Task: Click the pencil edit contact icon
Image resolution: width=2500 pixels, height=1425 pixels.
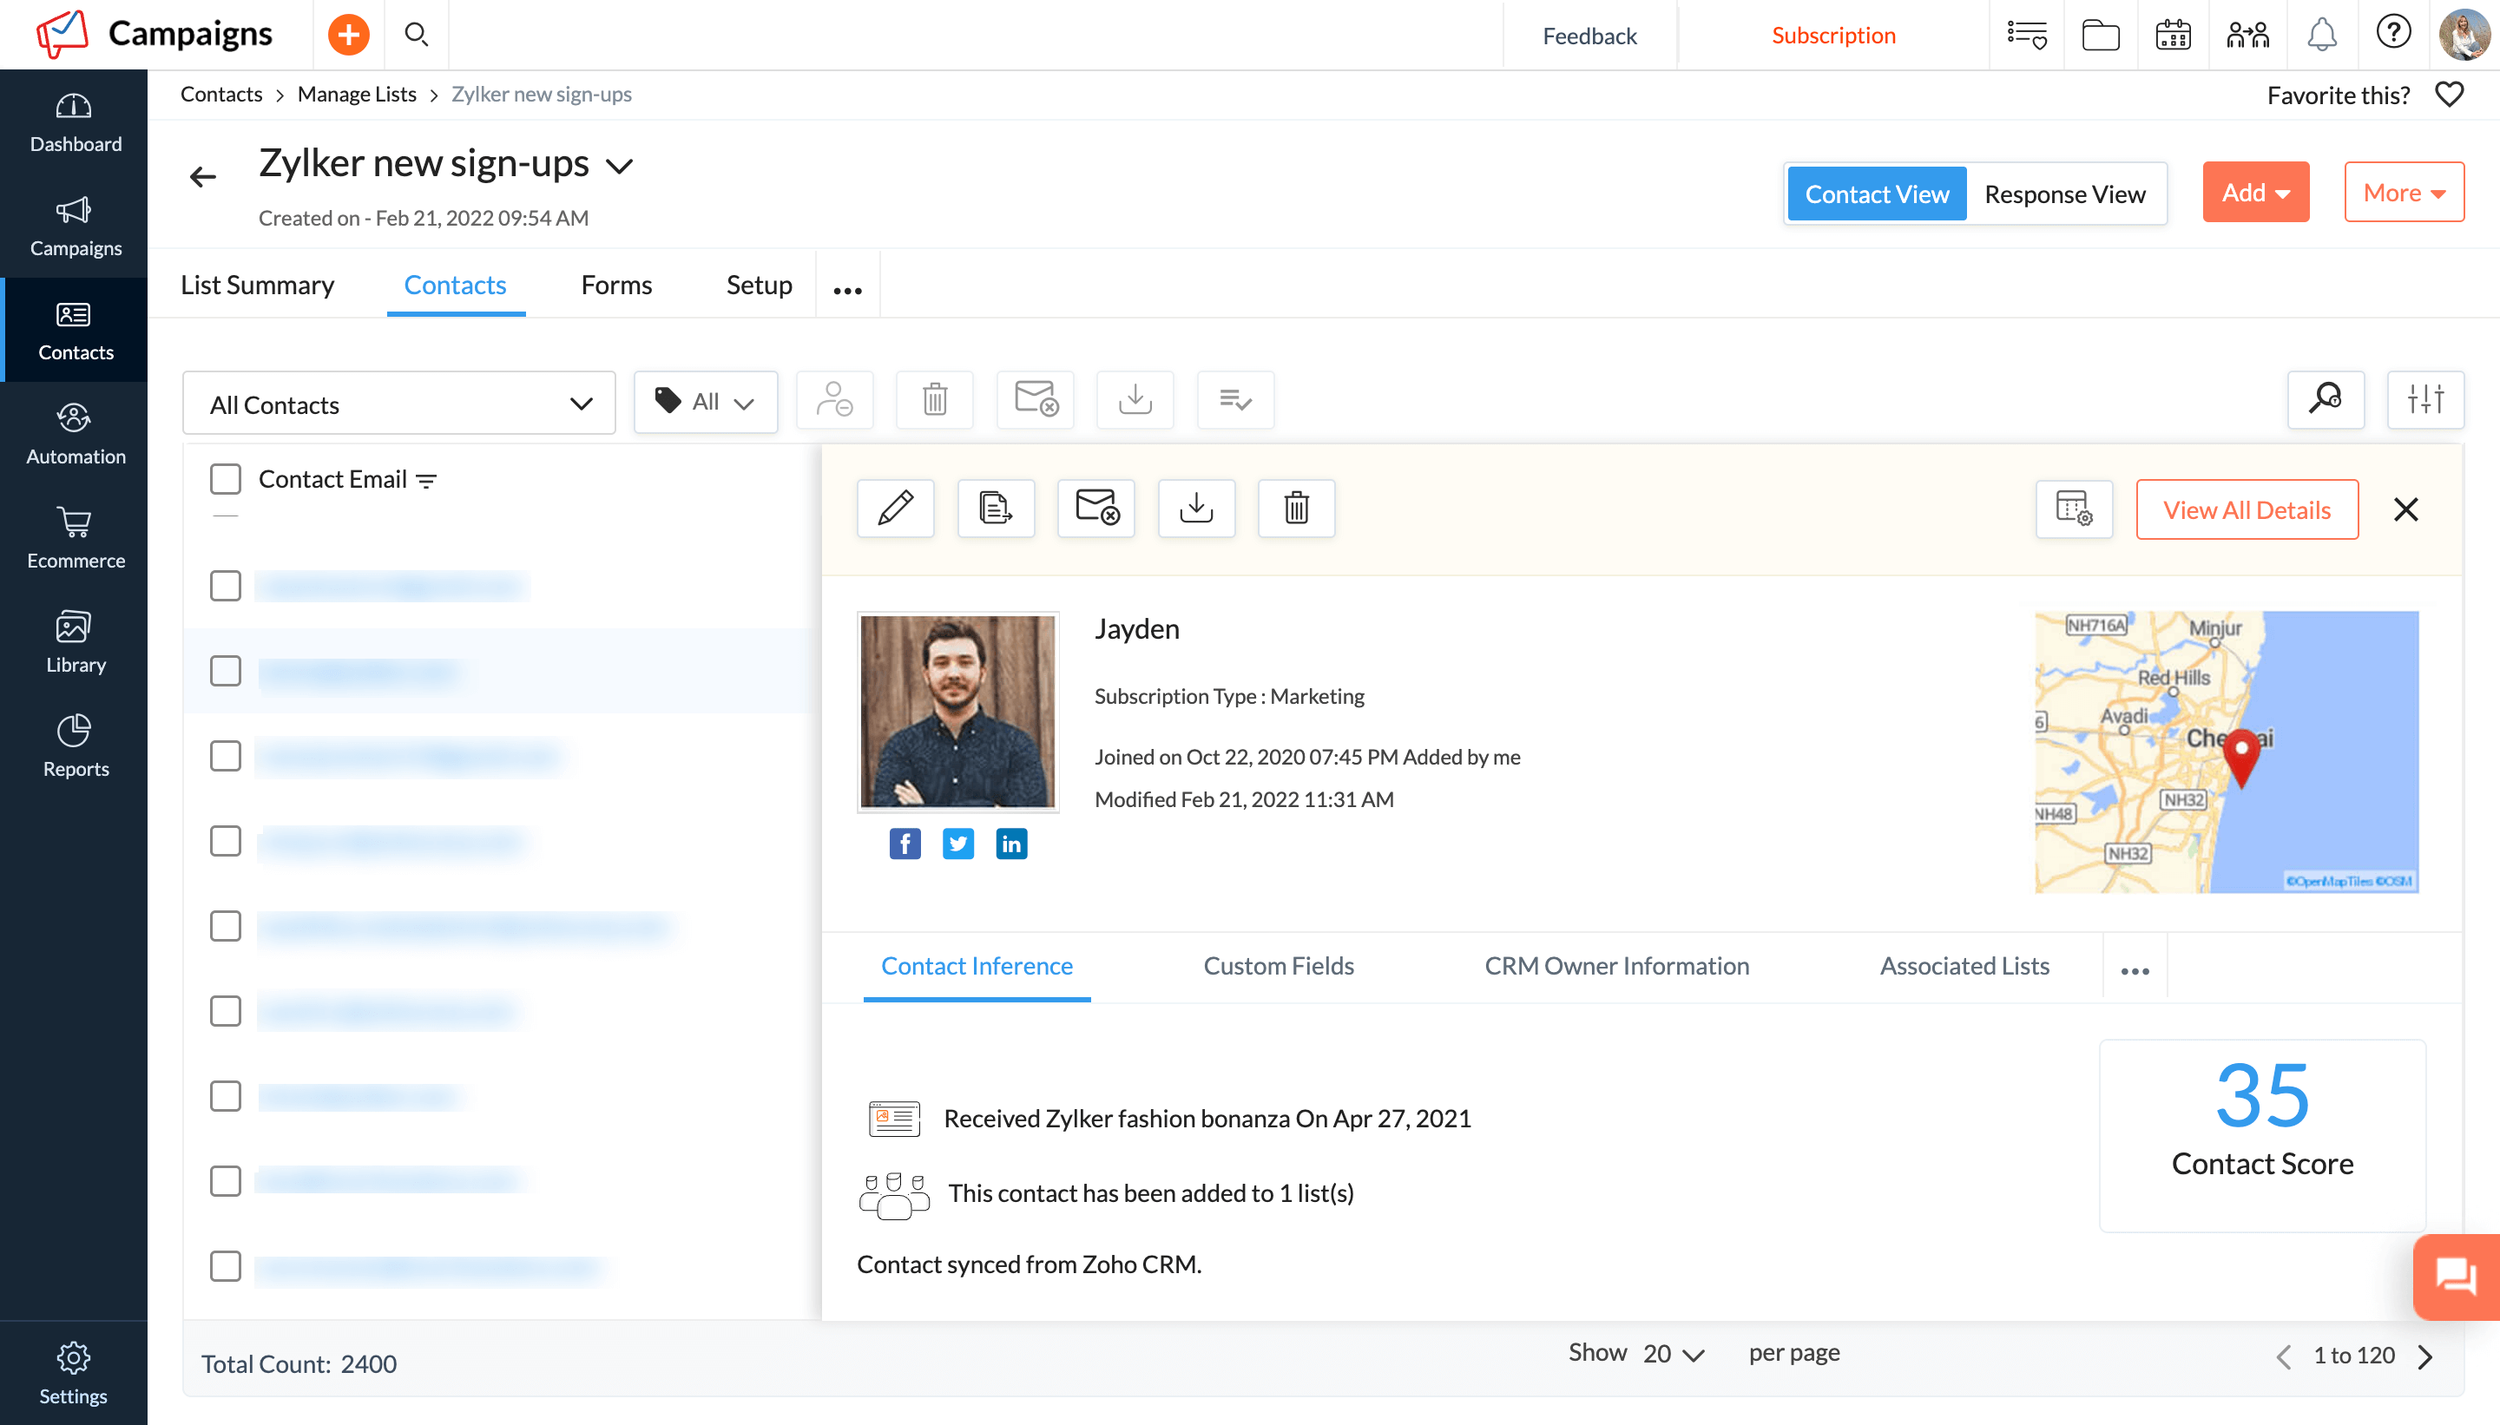Action: (895, 508)
